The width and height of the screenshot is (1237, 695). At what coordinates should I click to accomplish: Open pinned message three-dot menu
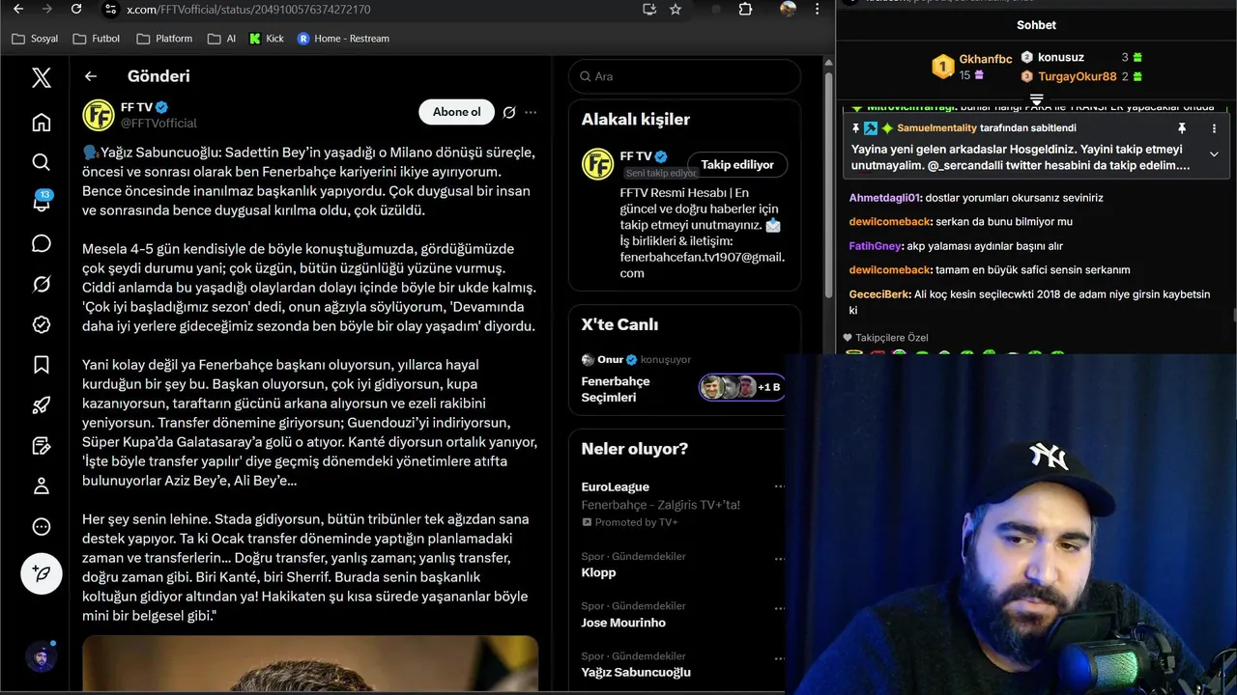[1214, 128]
